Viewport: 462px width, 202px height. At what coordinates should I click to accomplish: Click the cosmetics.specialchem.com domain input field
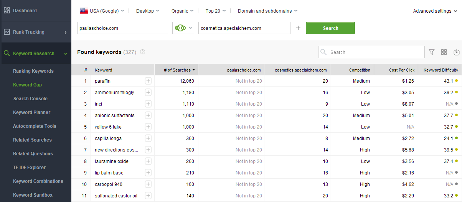pos(244,28)
